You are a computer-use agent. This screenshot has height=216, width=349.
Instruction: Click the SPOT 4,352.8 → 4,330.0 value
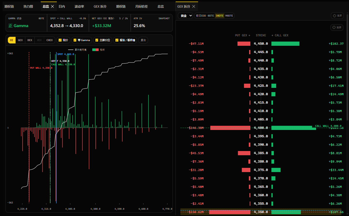tap(67, 26)
